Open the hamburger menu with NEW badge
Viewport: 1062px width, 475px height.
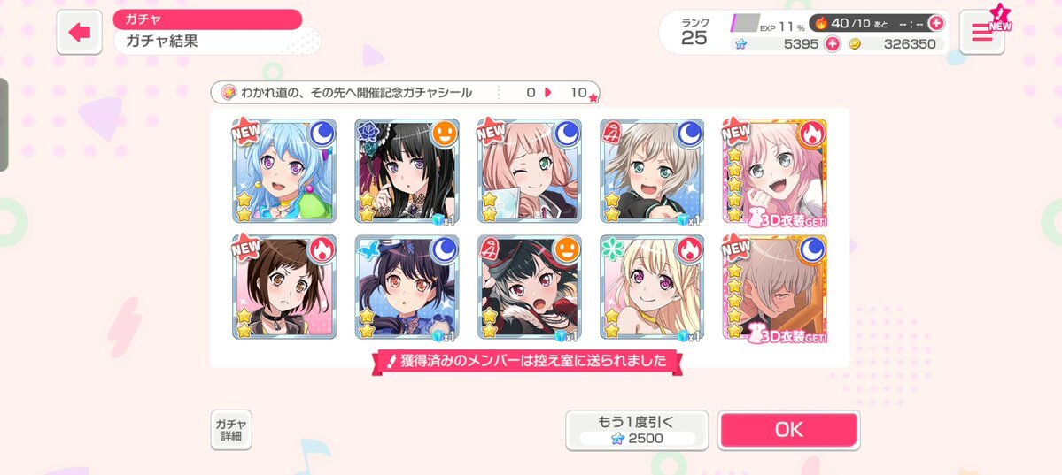point(981,32)
